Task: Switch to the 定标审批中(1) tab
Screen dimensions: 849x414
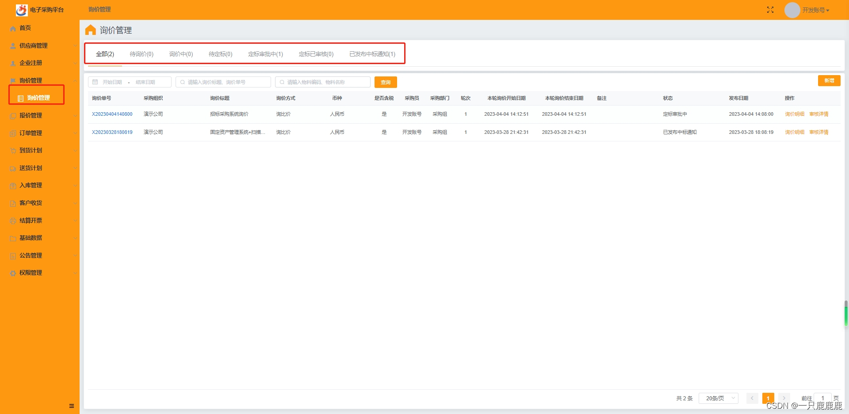Action: coord(265,54)
